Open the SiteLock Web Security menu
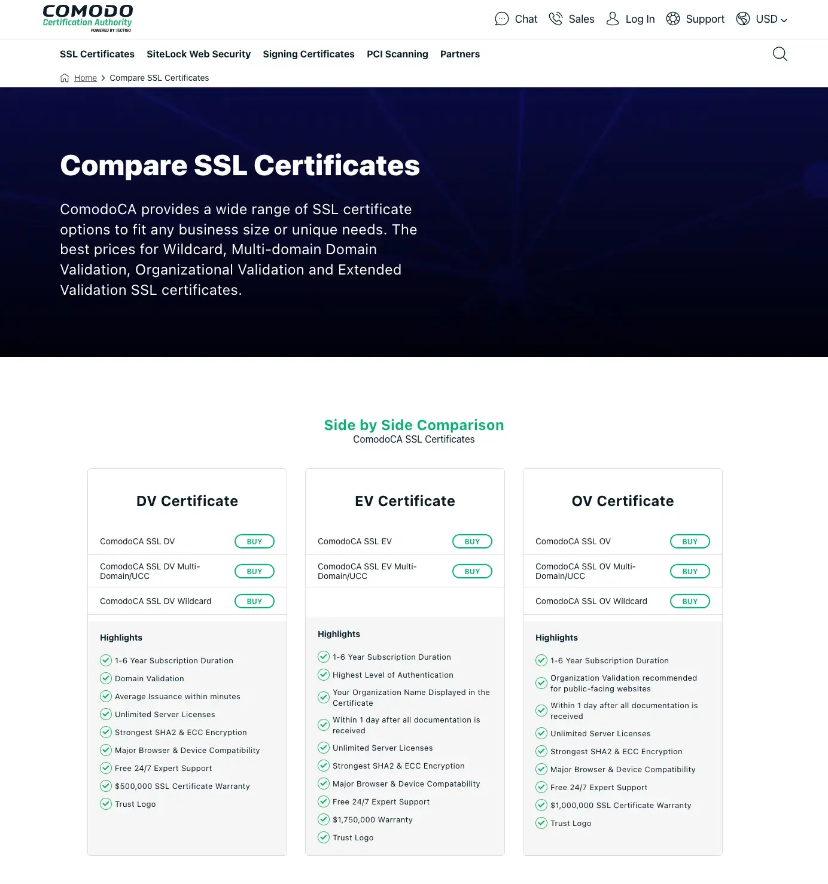The width and height of the screenshot is (828, 884). (x=199, y=54)
